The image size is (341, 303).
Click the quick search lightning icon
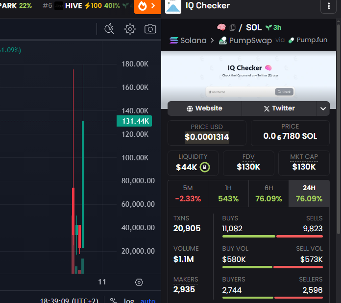tap(110, 29)
